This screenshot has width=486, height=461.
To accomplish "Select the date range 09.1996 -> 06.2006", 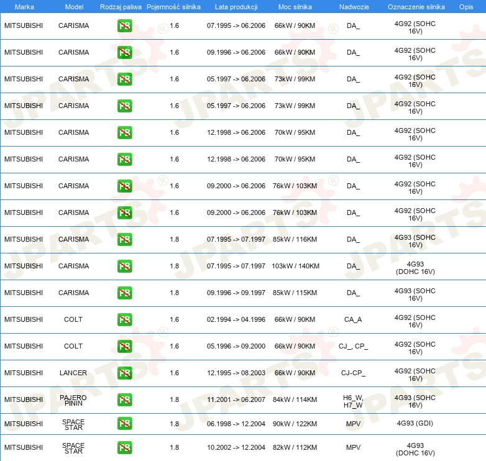I will (236, 52).
